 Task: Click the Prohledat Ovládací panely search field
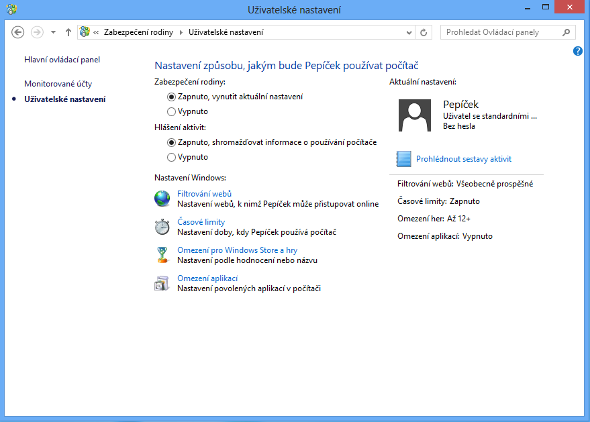502,32
